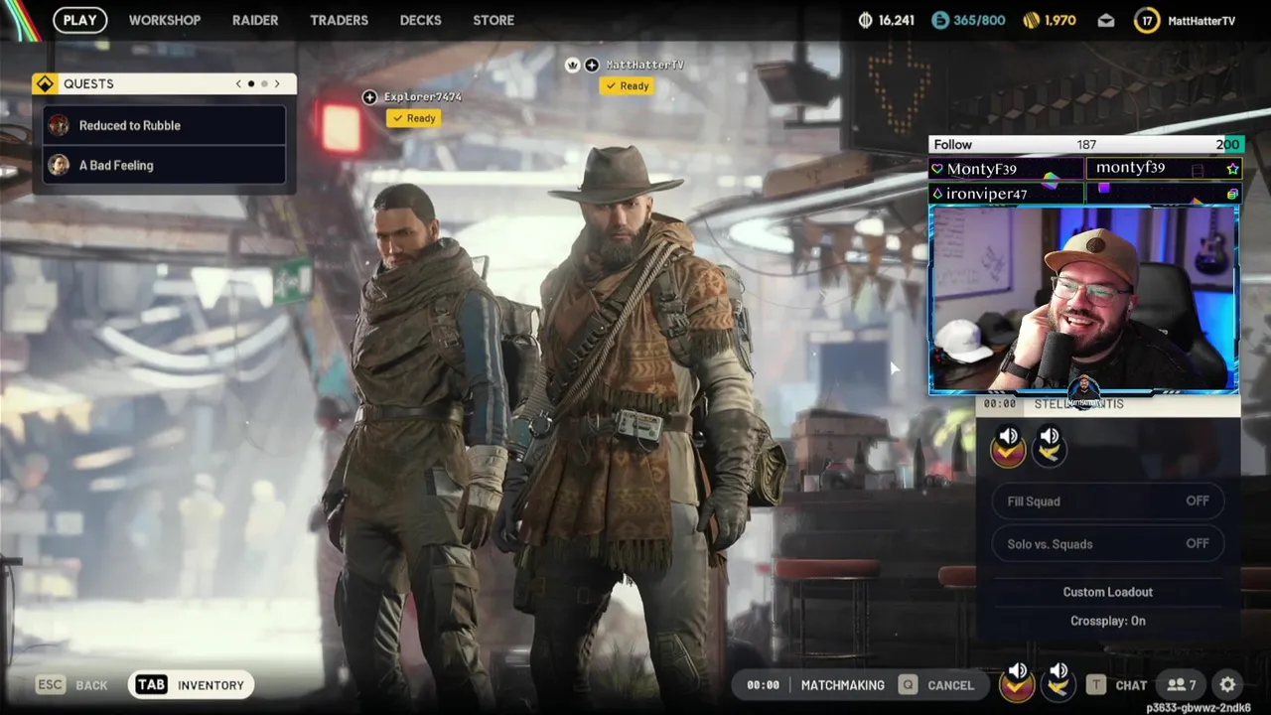Click the heart icon beside MontyF39
The image size is (1271, 715).
(936, 169)
